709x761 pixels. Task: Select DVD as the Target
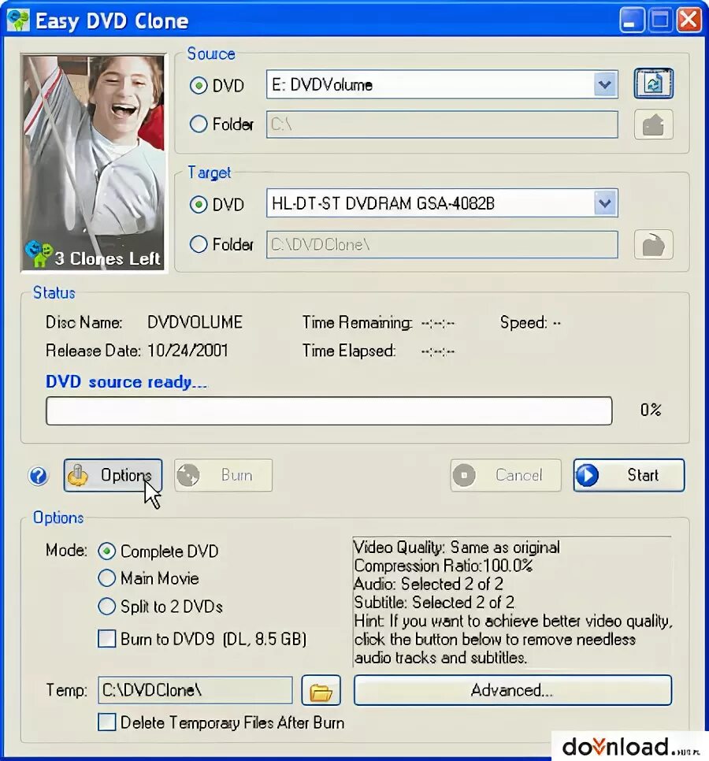click(199, 204)
